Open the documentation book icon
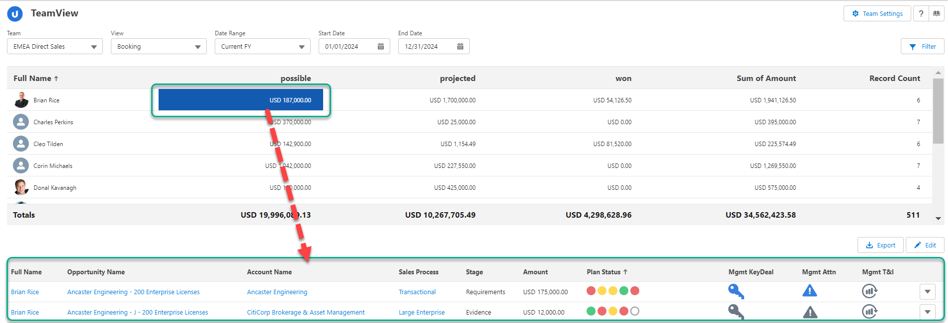The image size is (948, 323). tap(937, 13)
